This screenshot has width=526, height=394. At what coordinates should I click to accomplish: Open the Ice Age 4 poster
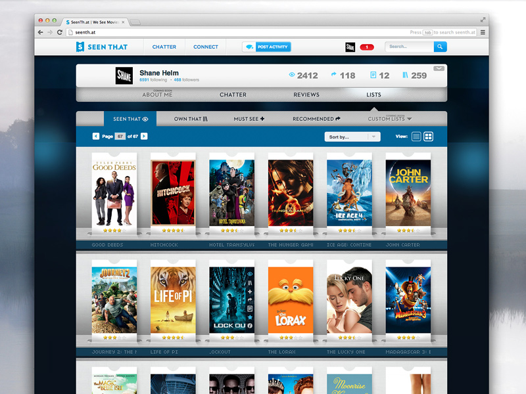349,192
